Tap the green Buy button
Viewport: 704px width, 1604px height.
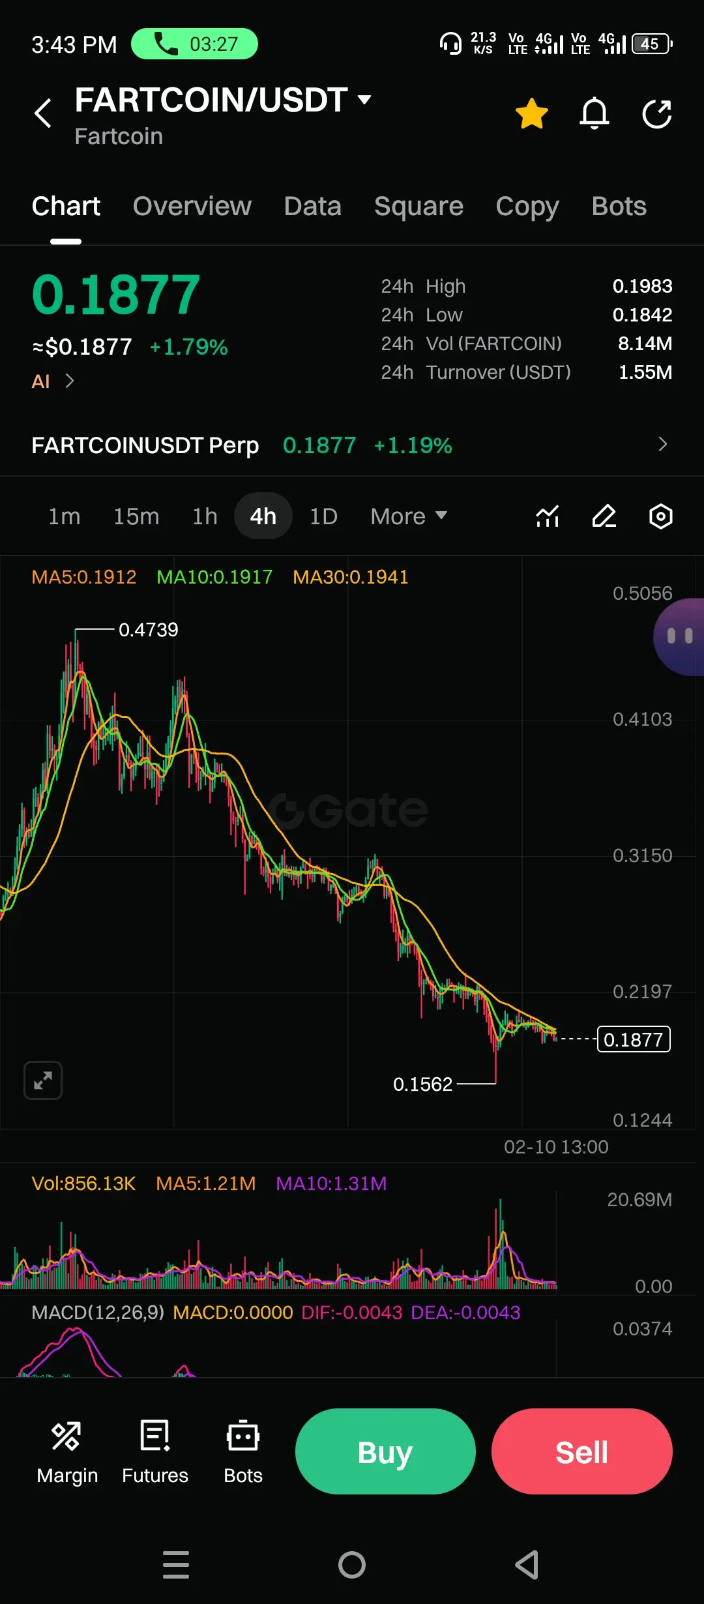[x=385, y=1451]
